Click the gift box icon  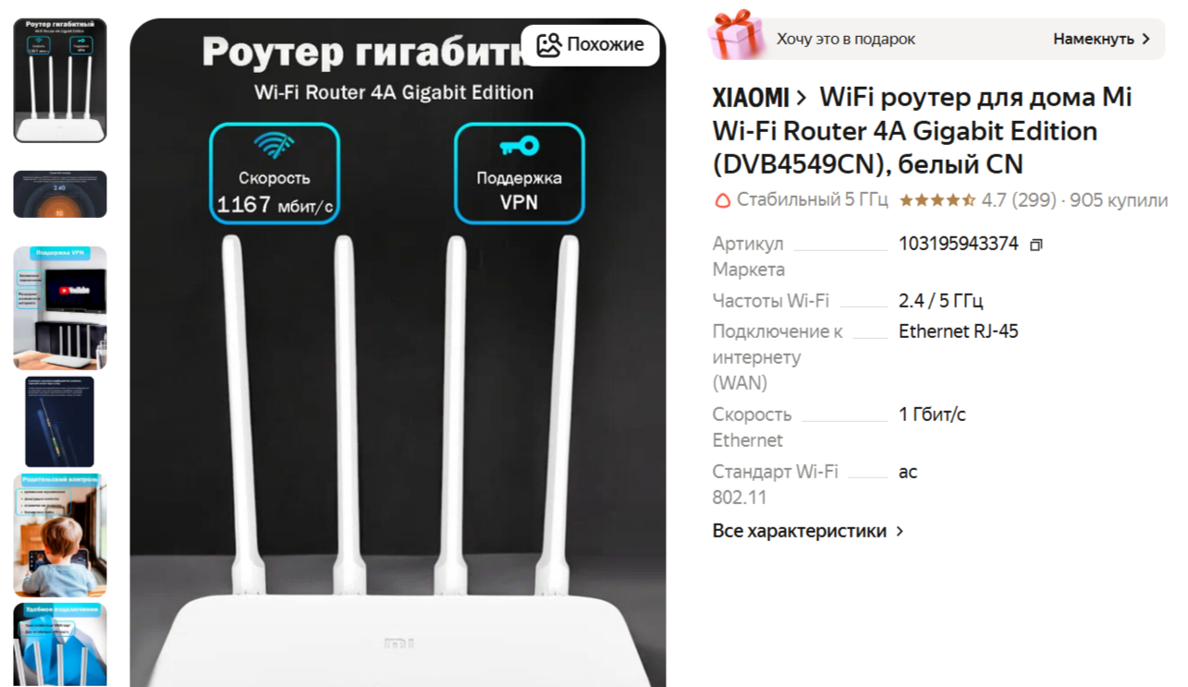[x=736, y=36]
